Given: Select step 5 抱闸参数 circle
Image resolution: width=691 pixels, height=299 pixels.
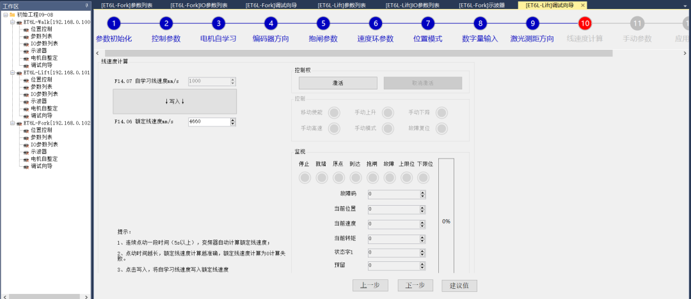Looking at the screenshot, I should click(323, 24).
